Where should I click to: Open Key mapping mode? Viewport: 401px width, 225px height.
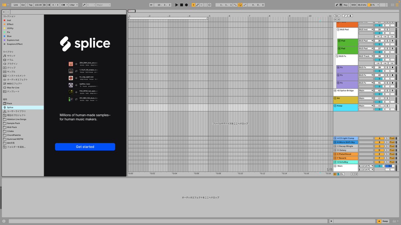point(346,5)
